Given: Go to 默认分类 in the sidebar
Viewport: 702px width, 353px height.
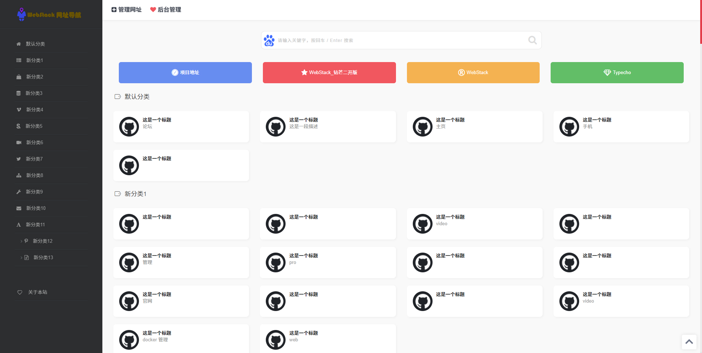Looking at the screenshot, I should (x=35, y=44).
